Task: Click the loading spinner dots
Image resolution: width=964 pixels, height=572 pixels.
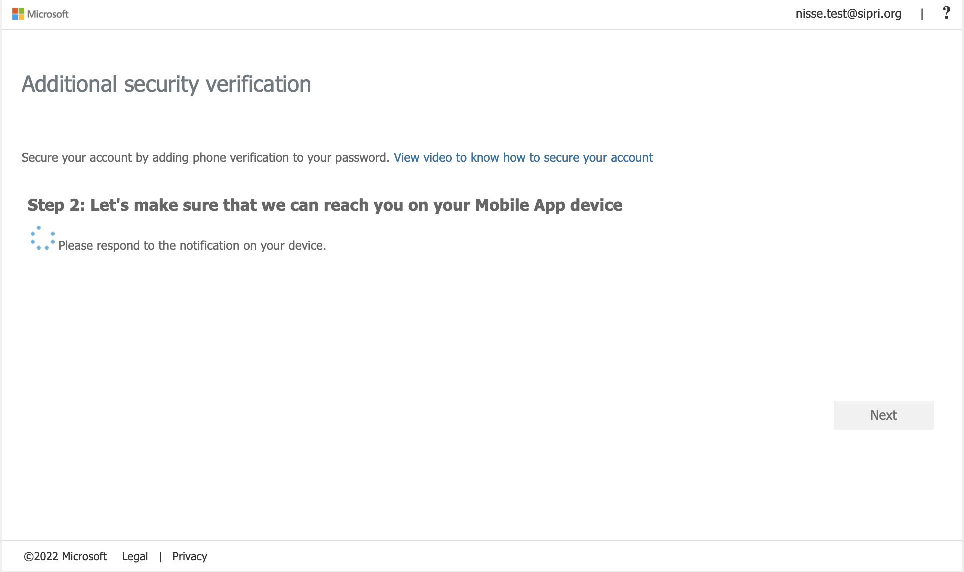Action: tap(42, 238)
